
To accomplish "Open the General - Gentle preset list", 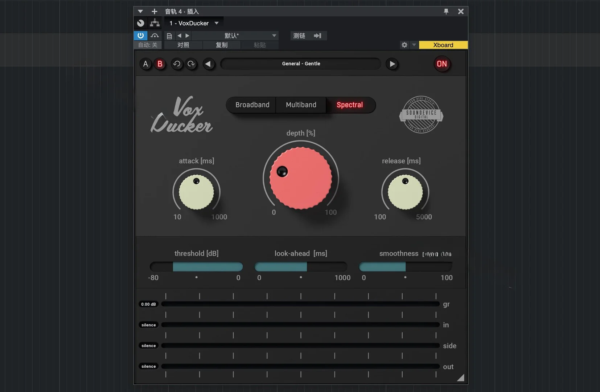I will (x=301, y=64).
